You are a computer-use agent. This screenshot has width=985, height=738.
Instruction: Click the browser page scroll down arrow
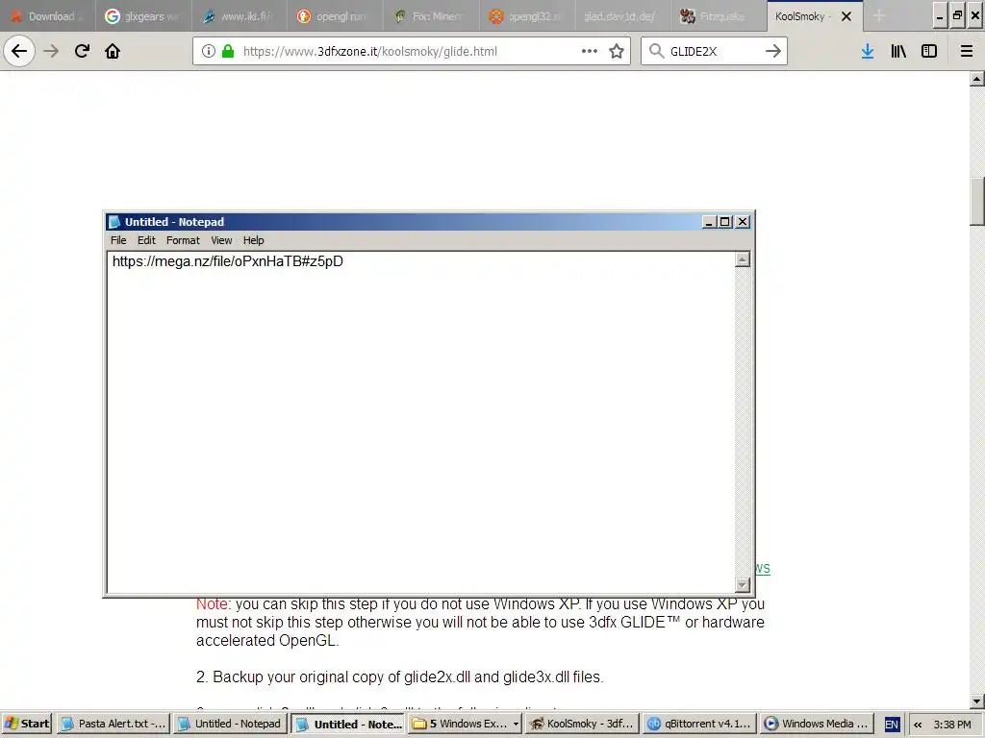(977, 701)
